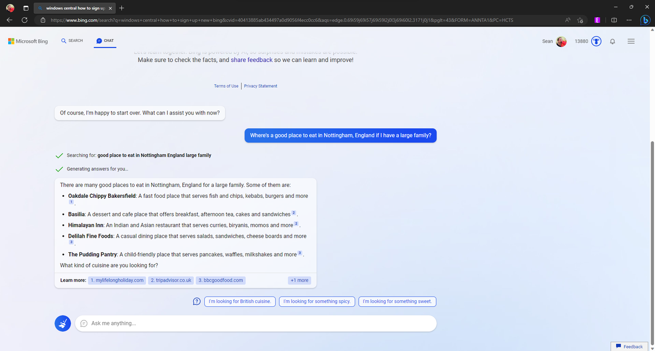Open browser Settings and more ellipsis menu
Screen dimensions: 655x351
click(629, 20)
